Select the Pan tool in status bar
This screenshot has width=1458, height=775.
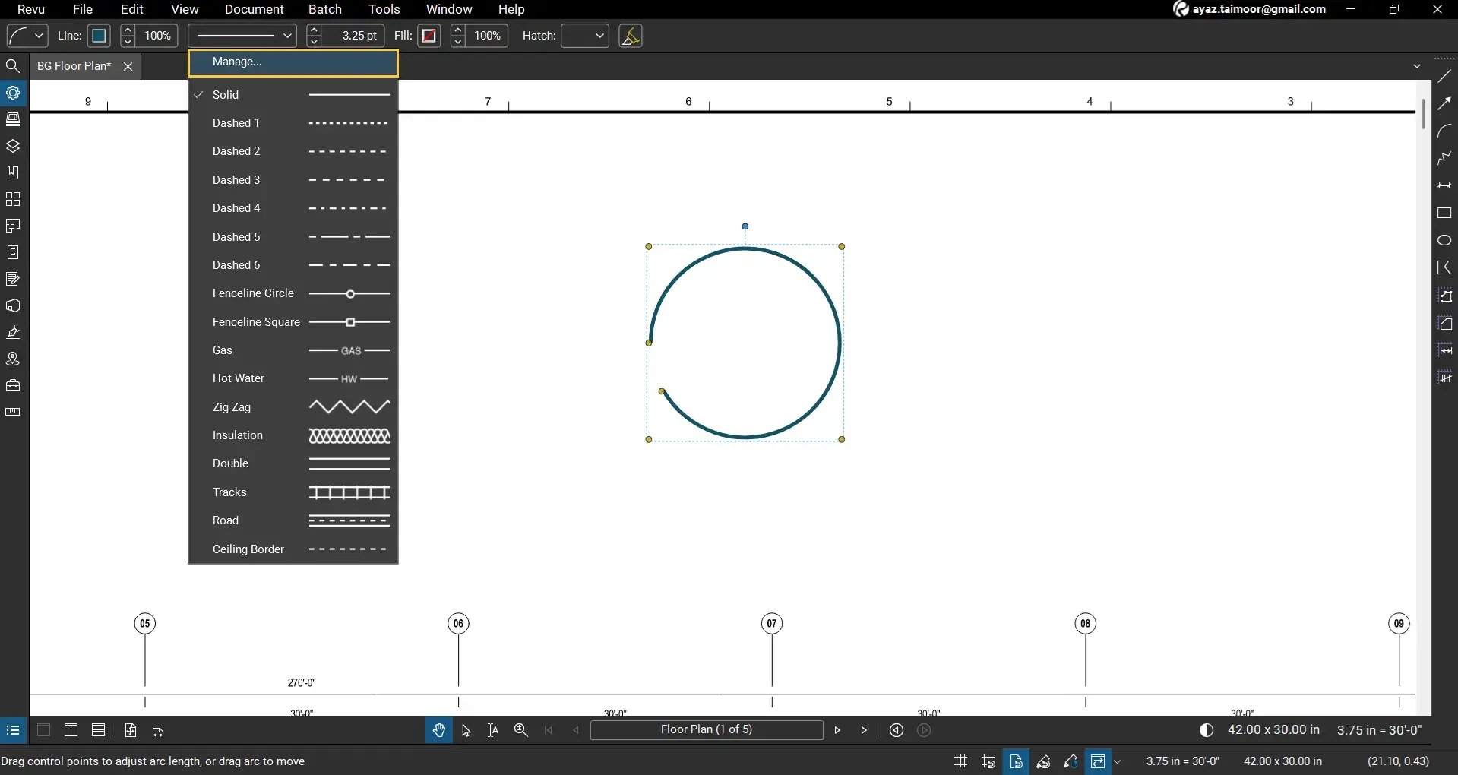(x=439, y=730)
